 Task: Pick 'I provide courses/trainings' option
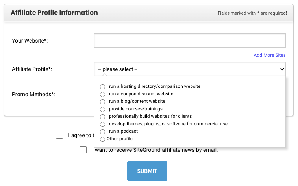103,109
